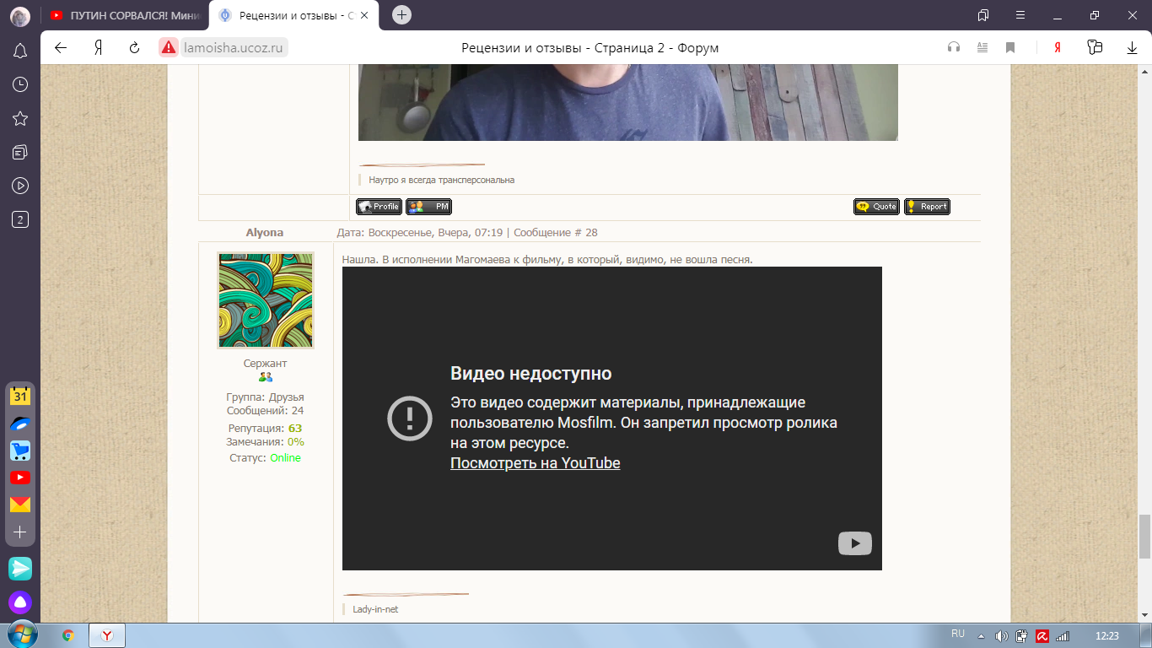Click the Посмотреть на YouTube link
The image size is (1152, 648).
[x=535, y=463]
